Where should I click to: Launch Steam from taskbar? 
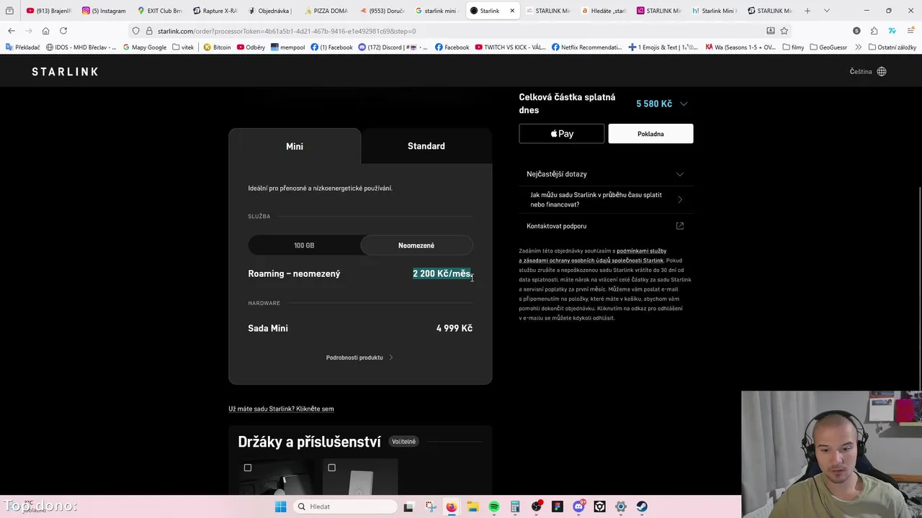tap(642, 506)
